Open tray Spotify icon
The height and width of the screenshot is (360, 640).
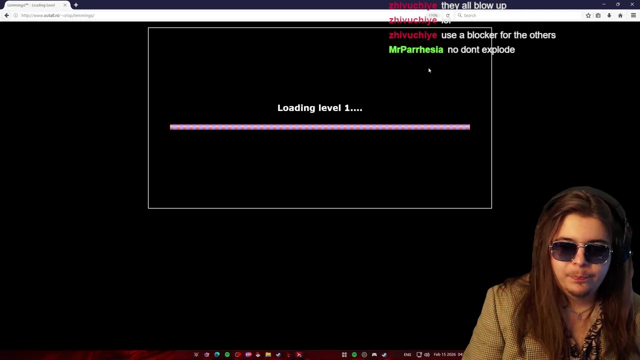354,354
